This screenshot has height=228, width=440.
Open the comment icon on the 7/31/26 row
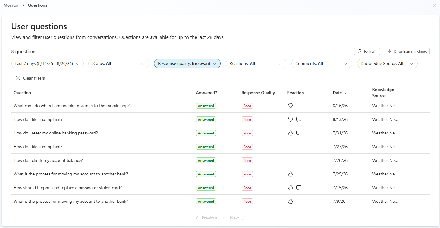299,133
